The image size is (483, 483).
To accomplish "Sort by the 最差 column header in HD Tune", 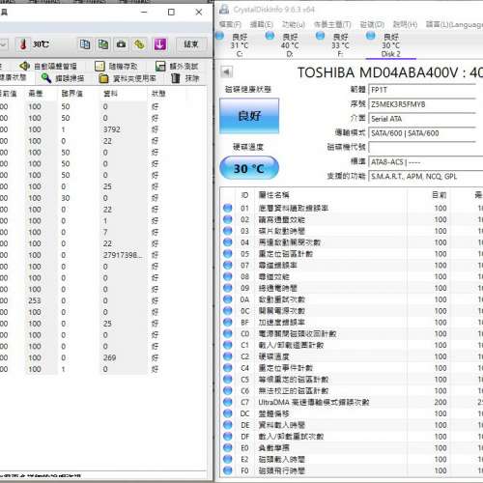I will pos(36,94).
